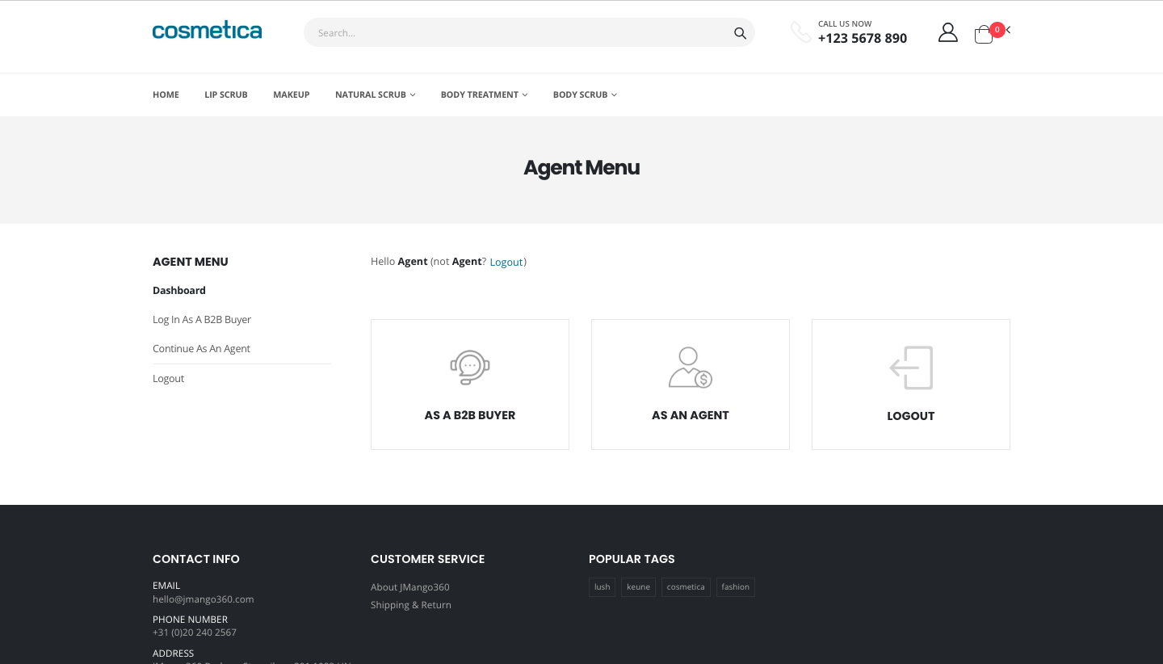Click the Logout link beside Hello Agent

[x=506, y=263]
